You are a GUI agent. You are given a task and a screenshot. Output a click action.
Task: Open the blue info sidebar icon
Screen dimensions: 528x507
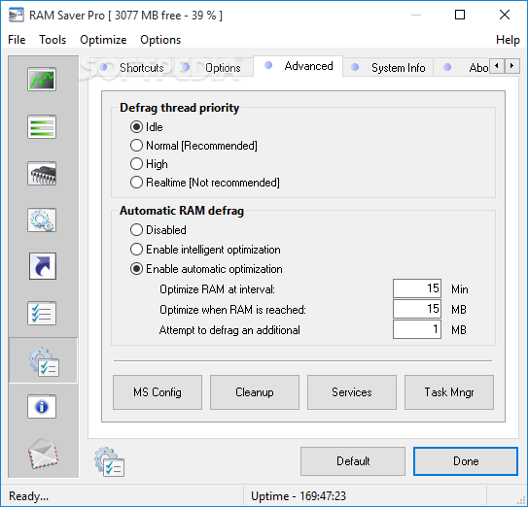(x=42, y=406)
